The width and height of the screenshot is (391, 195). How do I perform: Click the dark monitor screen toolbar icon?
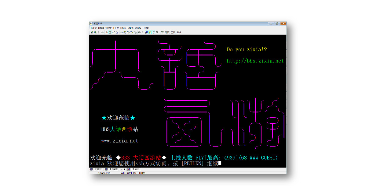pyautogui.click(x=157, y=32)
